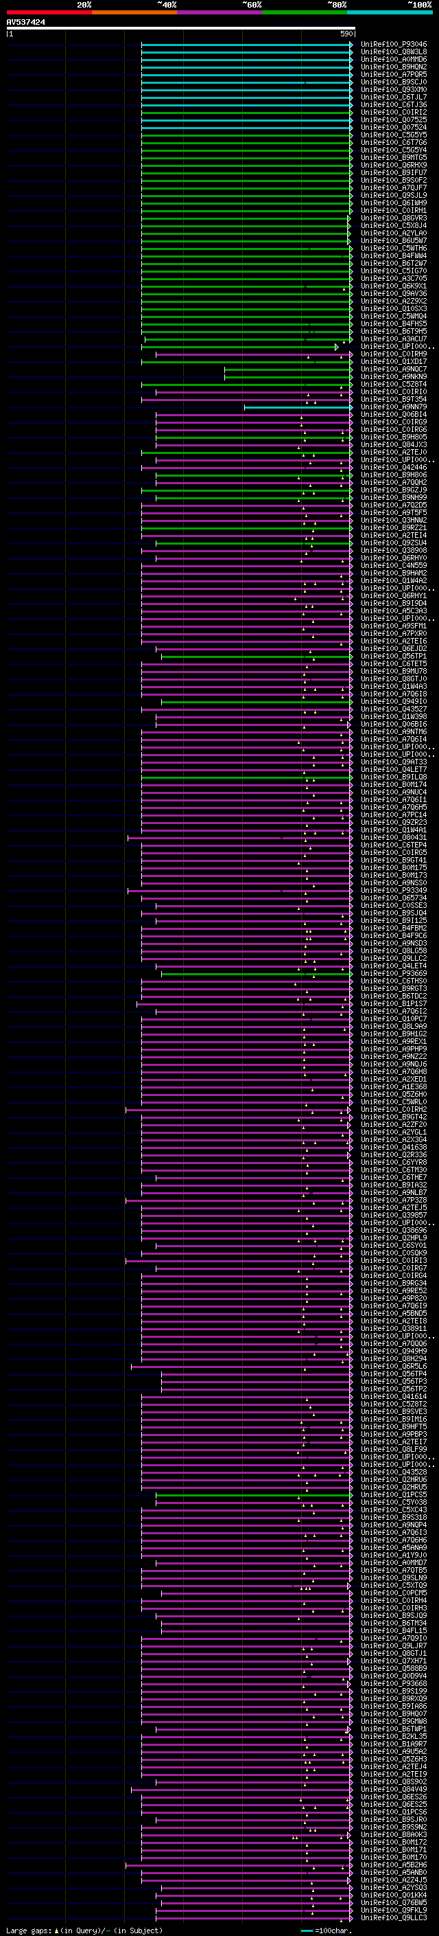The width and height of the screenshot is (439, 1936).
Task: Click the red ~20% identity legend bar
Action: pos(49,12)
